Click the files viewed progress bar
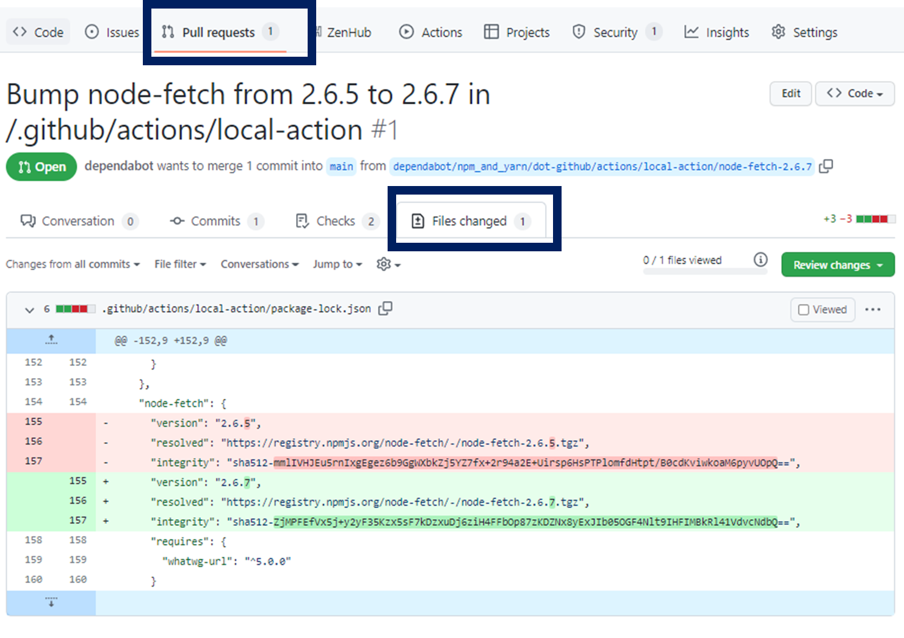Viewport: 904px width, 638px height. coord(705,271)
